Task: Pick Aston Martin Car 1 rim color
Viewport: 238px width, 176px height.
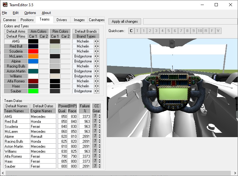Action: click(x=55, y=71)
